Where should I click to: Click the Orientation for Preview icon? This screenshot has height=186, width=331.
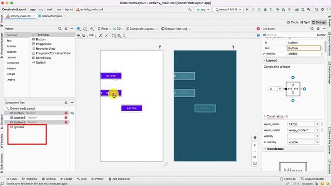(x=85, y=29)
